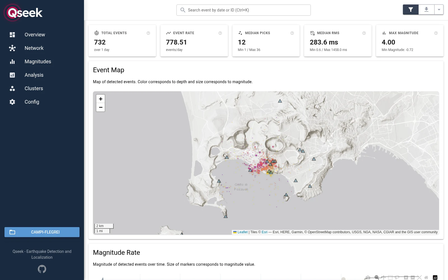Click the Clusters bubbles icon
Image resolution: width=448 pixels, height=280 pixels.
click(x=12, y=88)
